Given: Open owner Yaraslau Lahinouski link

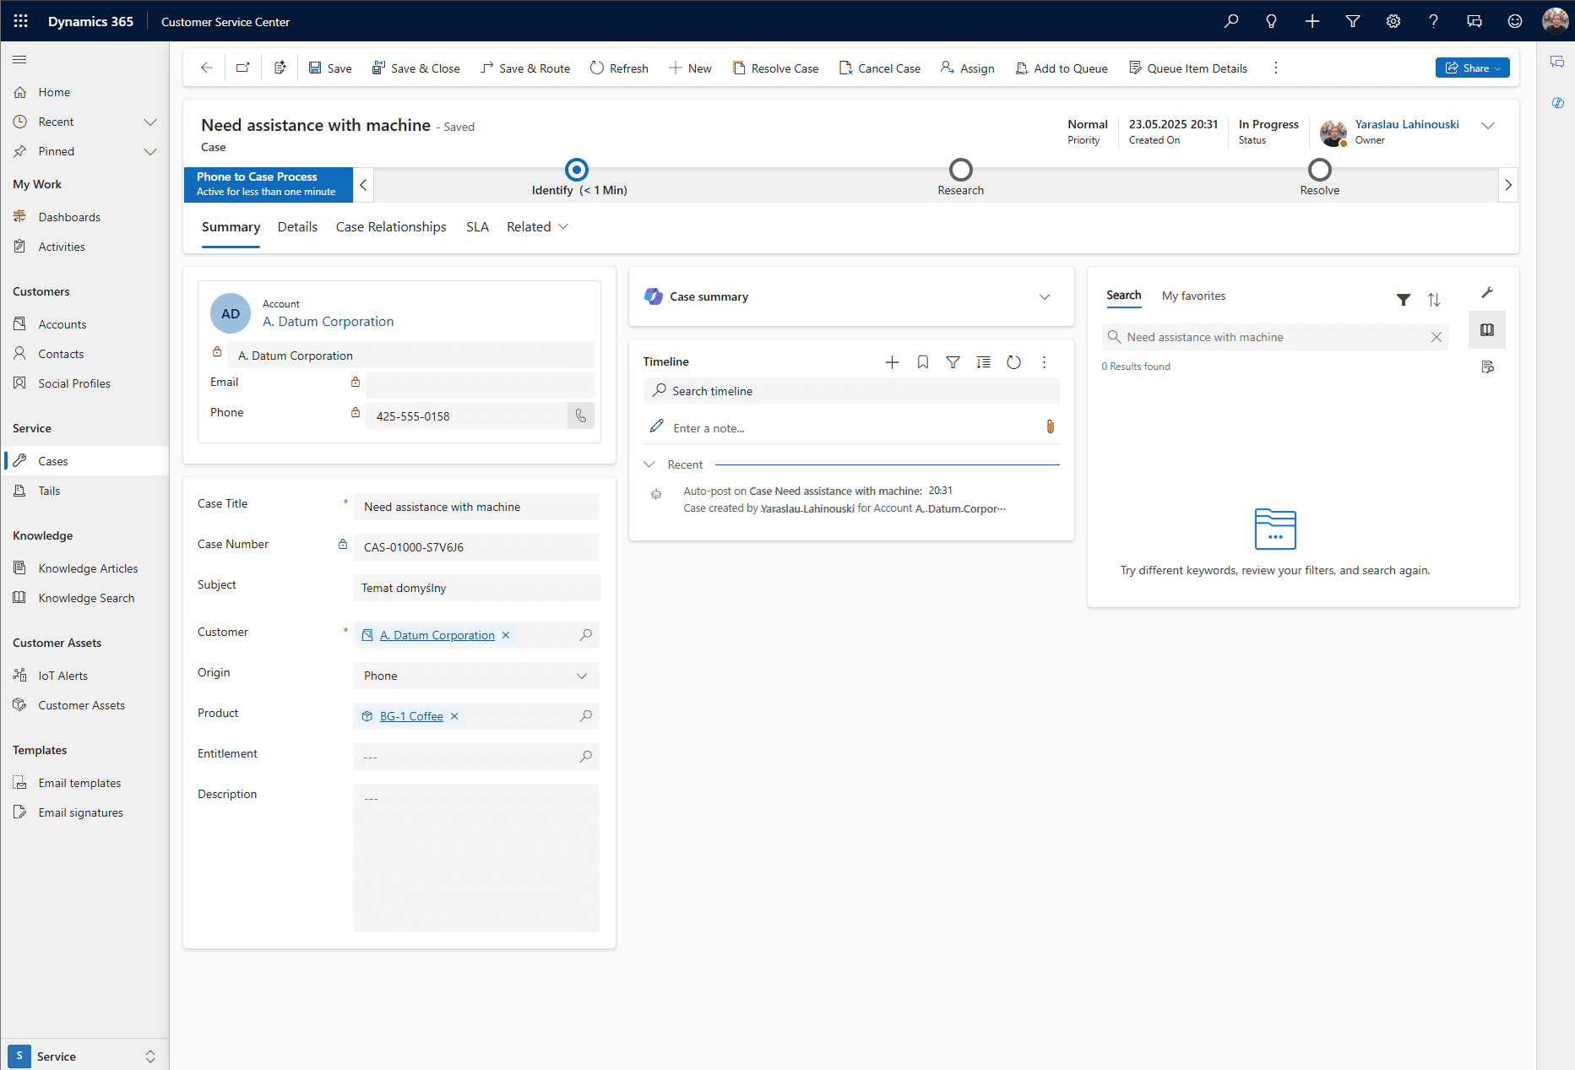Looking at the screenshot, I should (1407, 124).
